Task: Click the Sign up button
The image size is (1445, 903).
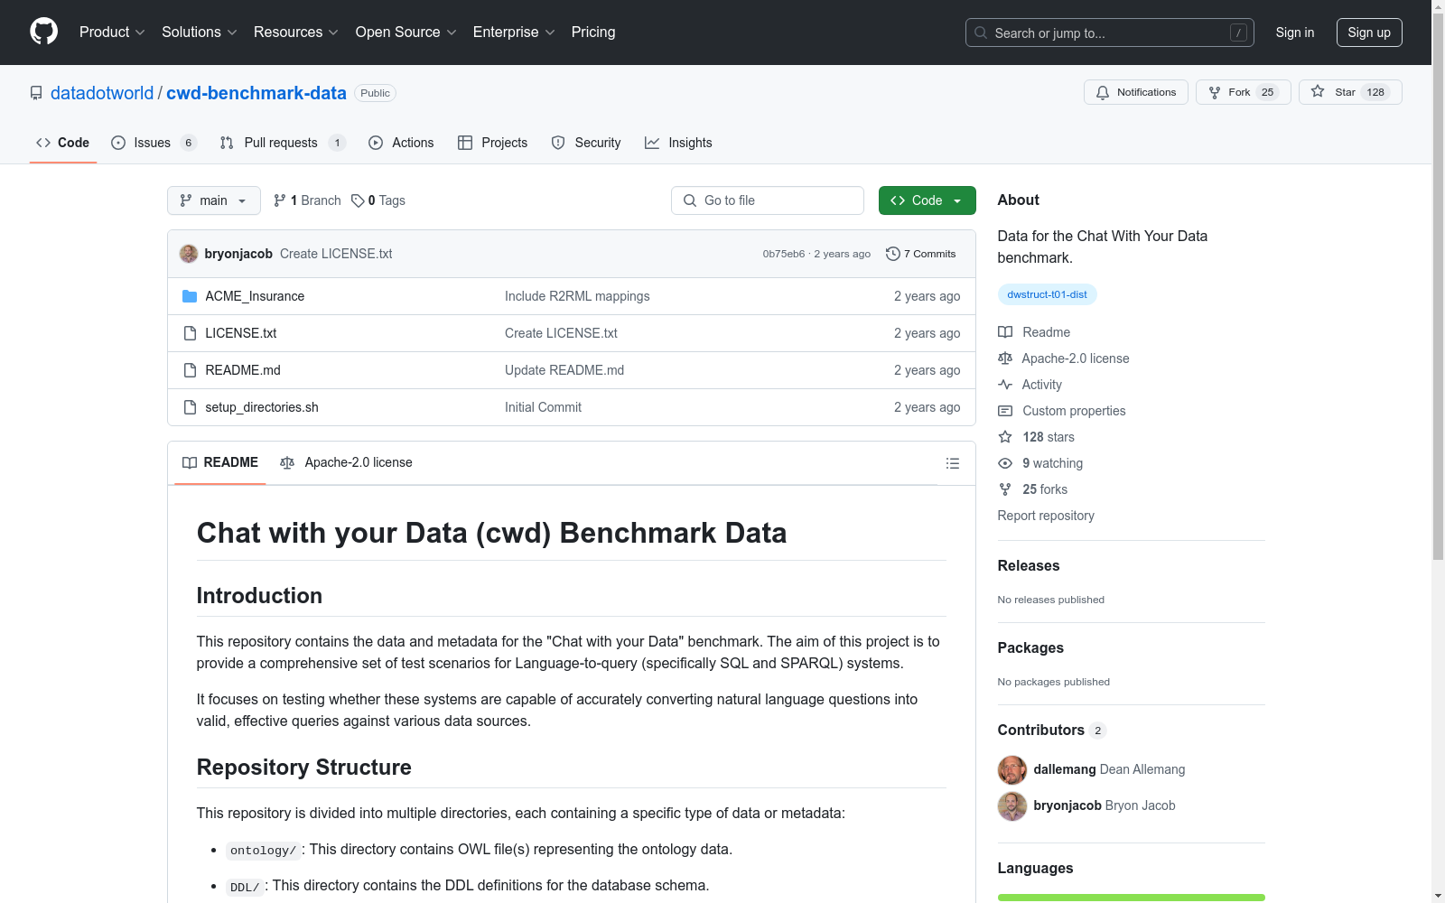Action: [x=1369, y=33]
